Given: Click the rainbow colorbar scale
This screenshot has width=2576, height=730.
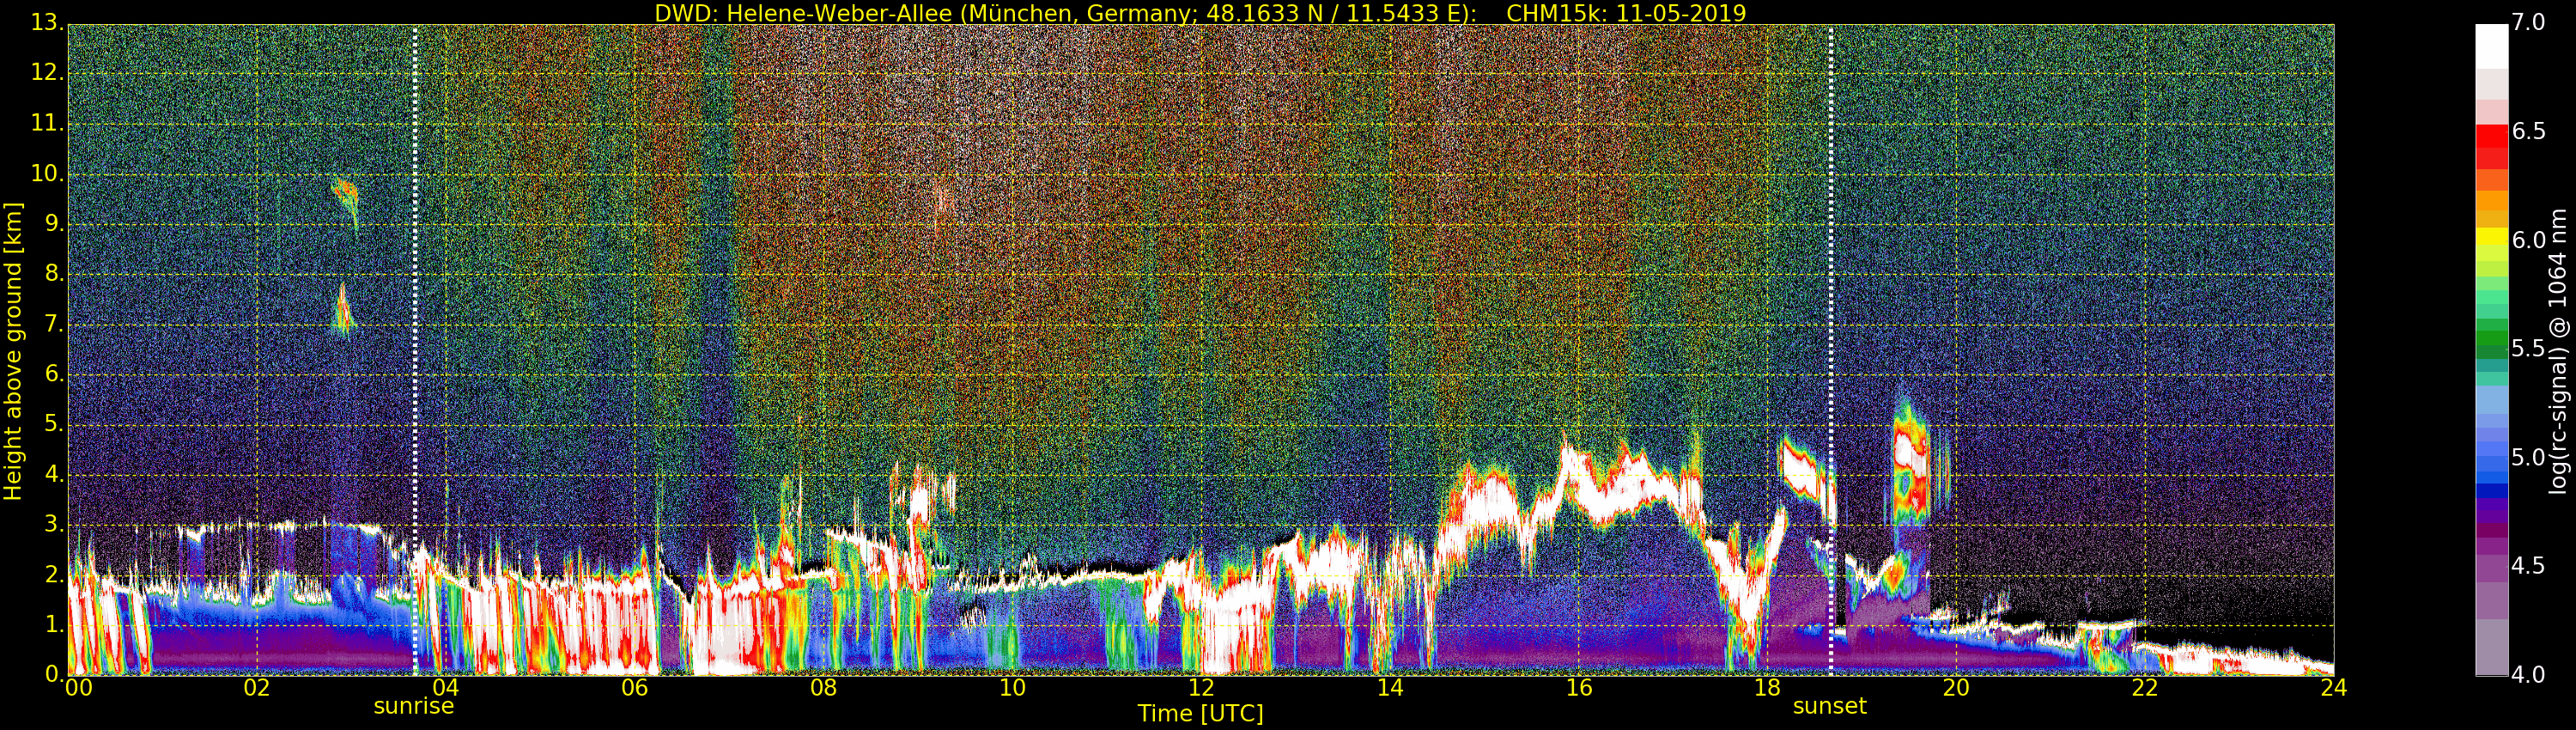Looking at the screenshot, I should pyautogui.click(x=2491, y=350).
